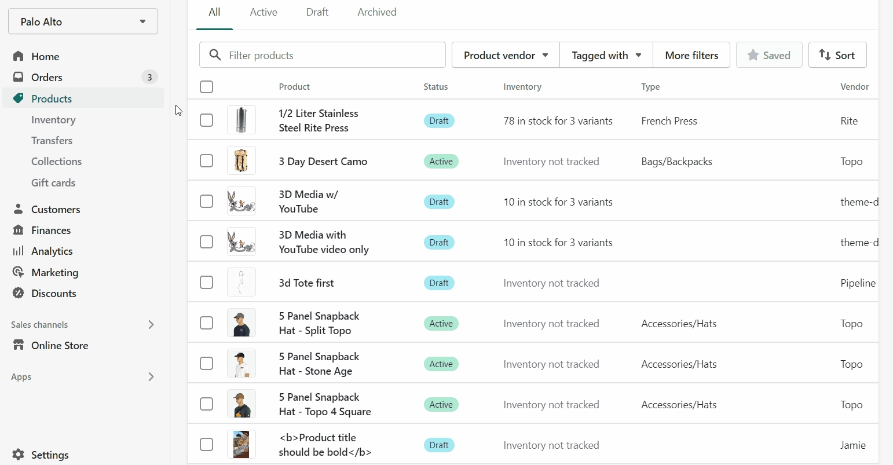Switch to the Draft tab
This screenshot has width=893, height=465.
coord(317,12)
